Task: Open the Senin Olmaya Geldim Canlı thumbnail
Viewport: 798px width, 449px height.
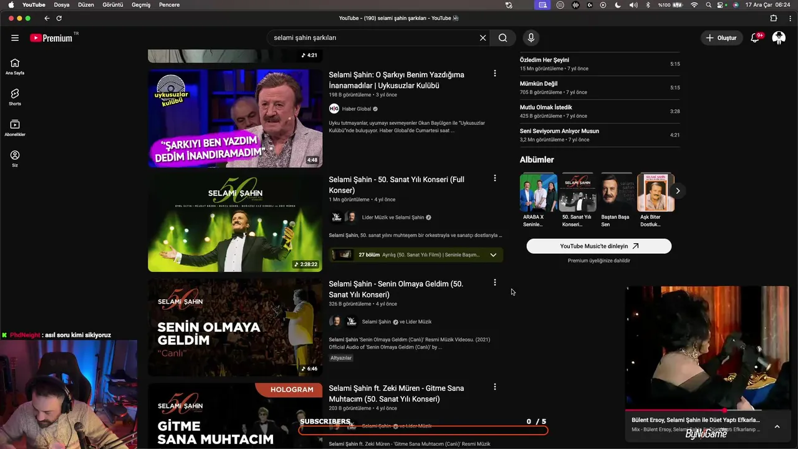Action: coord(235,327)
